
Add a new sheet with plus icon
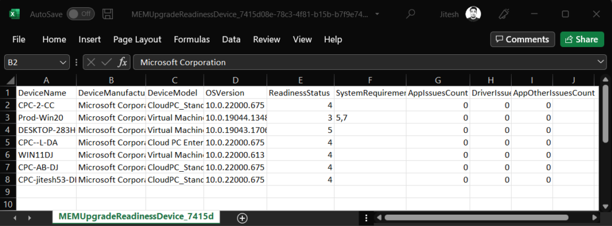[x=243, y=218]
